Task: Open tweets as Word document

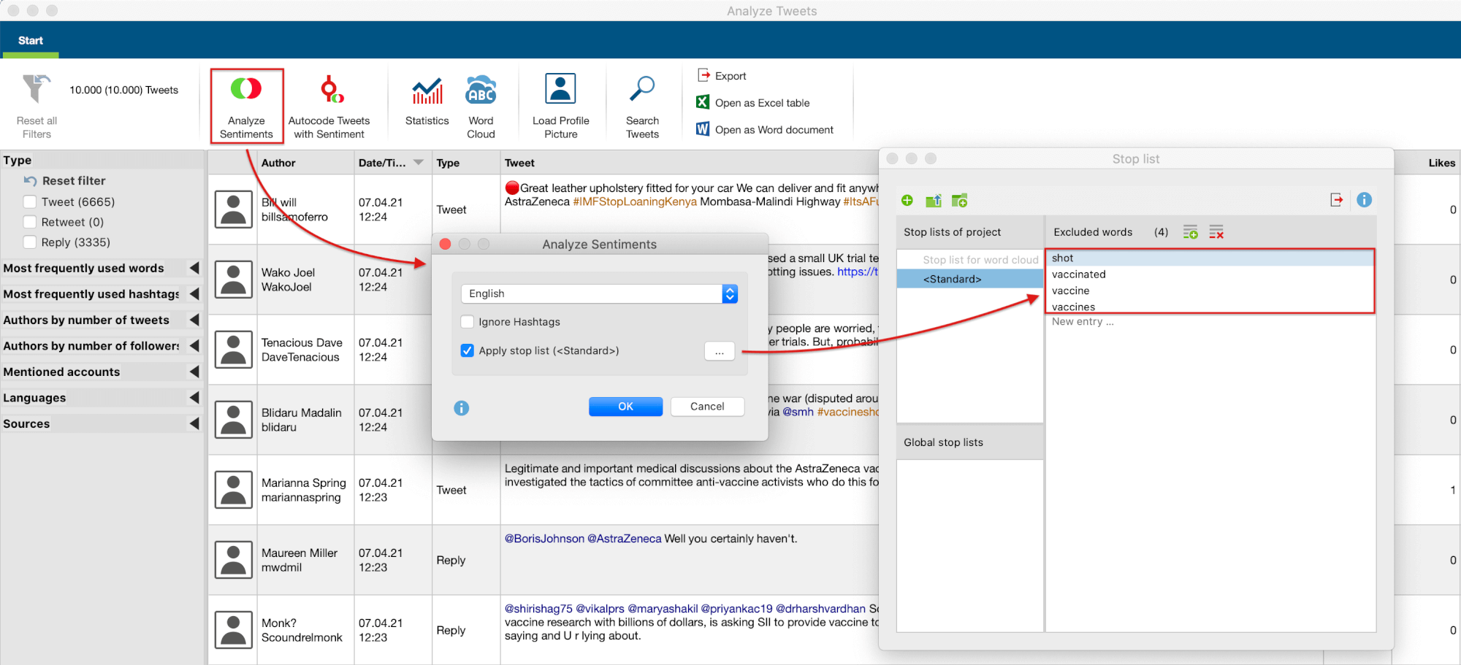Action: tap(765, 129)
